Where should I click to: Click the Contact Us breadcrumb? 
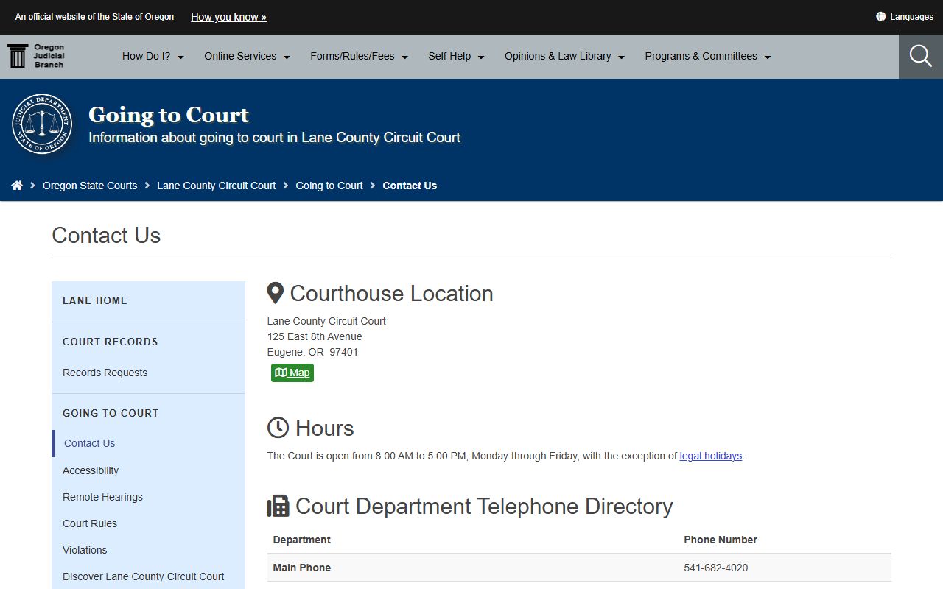(x=410, y=186)
